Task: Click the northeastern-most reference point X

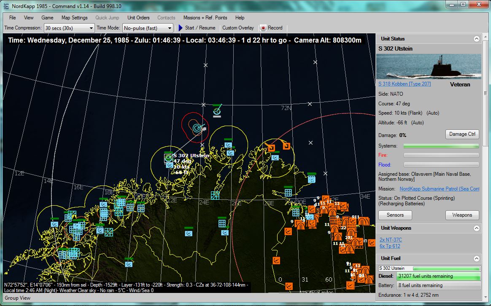Action: [315, 62]
